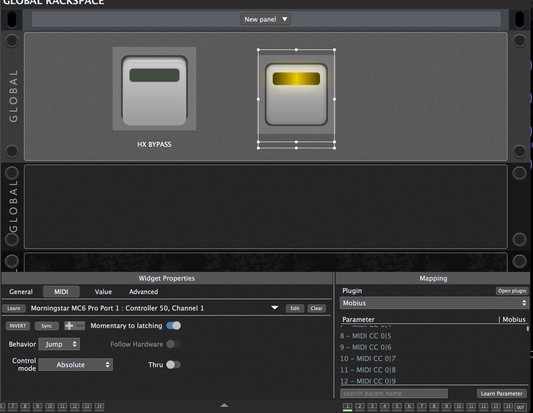This screenshot has width=533, height=413.
Task: Click the Open plugin button
Action: coord(512,291)
